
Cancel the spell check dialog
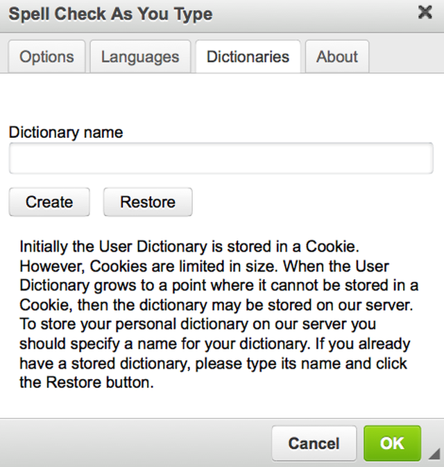(314, 443)
